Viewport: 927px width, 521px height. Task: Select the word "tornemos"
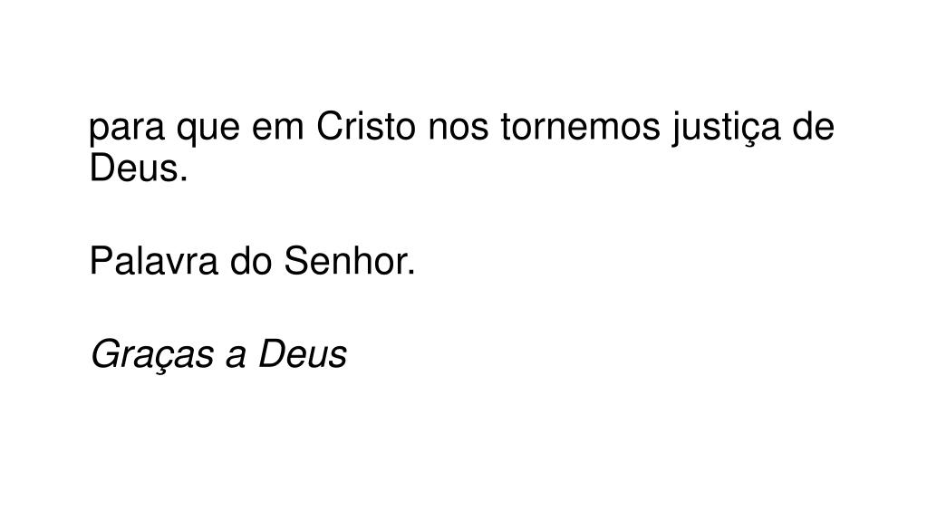[x=580, y=126]
